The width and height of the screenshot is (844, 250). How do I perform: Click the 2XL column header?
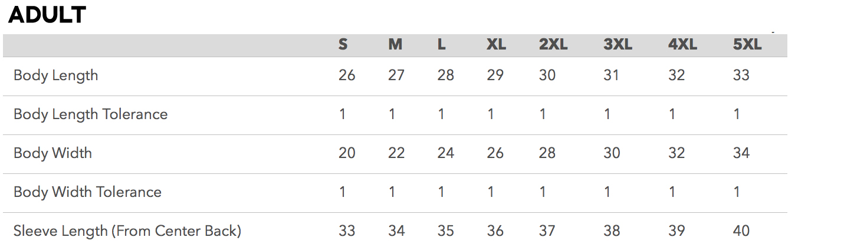(x=553, y=45)
